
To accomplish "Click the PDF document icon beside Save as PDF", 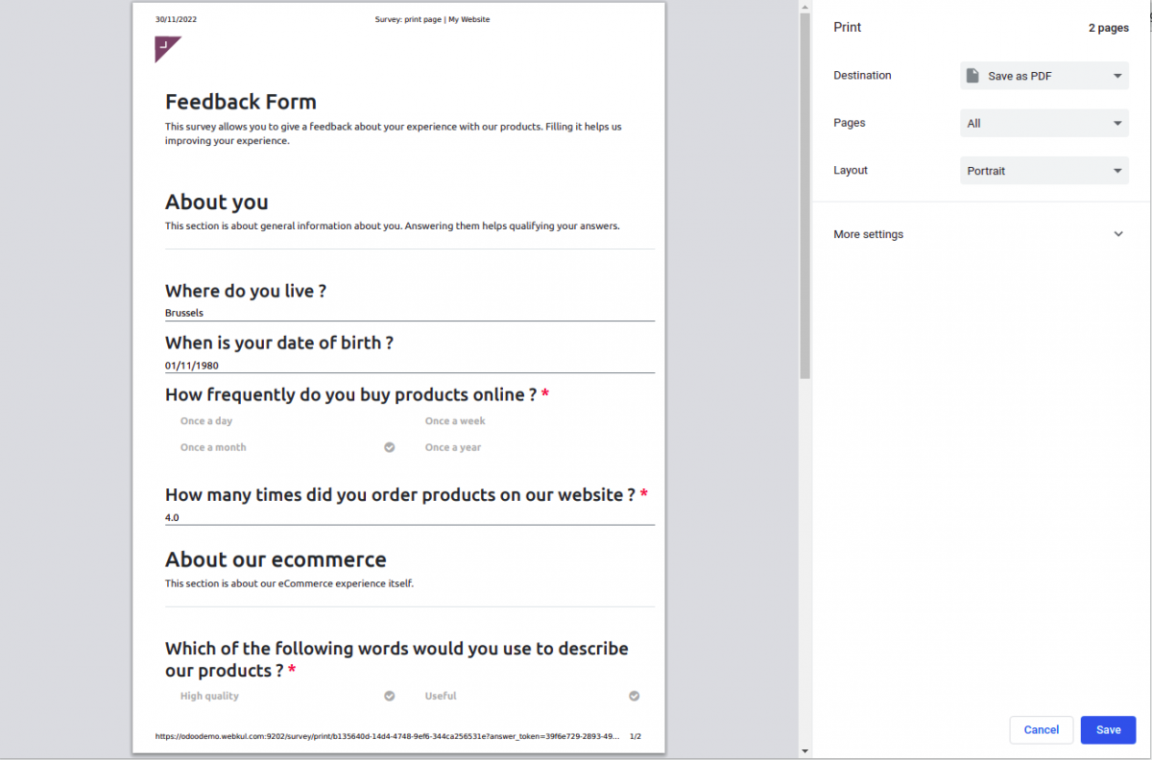I will pyautogui.click(x=973, y=75).
